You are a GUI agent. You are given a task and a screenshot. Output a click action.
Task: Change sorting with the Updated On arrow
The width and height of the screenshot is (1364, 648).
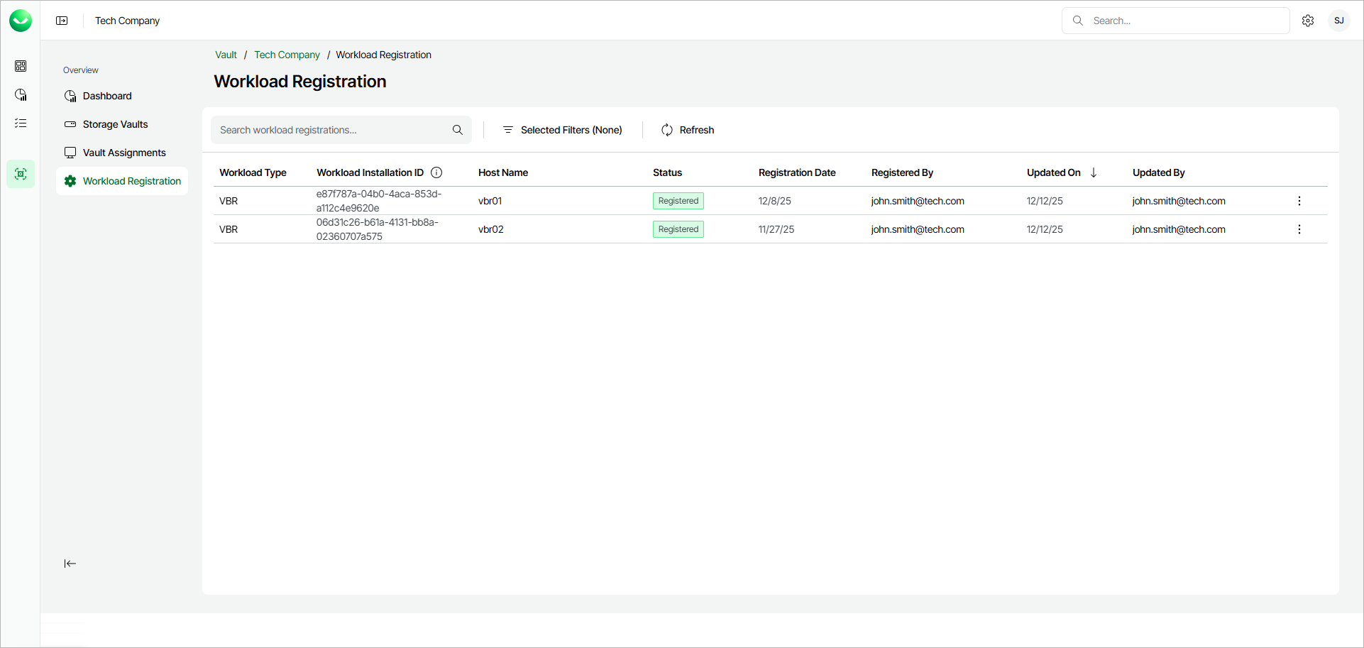[1094, 172]
